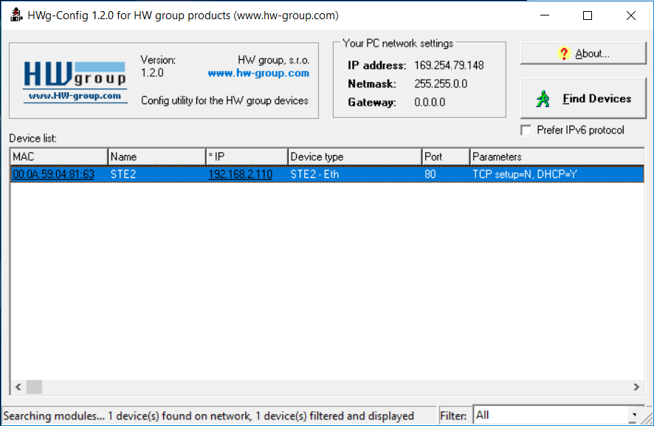654x426 pixels.
Task: Click the Parameters column header
Action: [557, 157]
